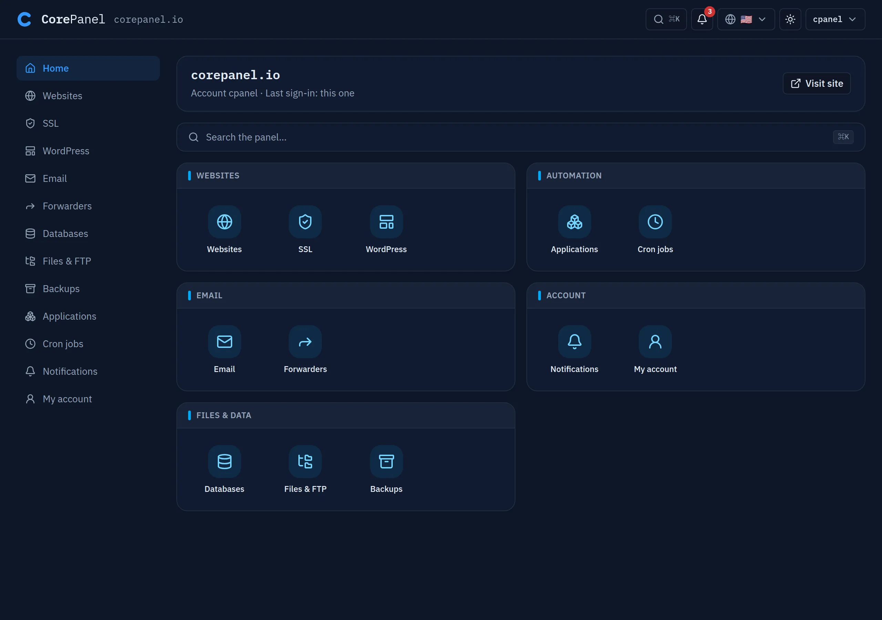882x620 pixels.
Task: Open the top bar search button
Action: coord(666,19)
